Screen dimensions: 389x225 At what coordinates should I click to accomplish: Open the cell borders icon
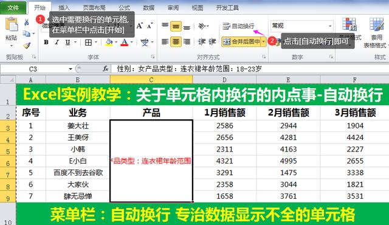tap(89, 43)
